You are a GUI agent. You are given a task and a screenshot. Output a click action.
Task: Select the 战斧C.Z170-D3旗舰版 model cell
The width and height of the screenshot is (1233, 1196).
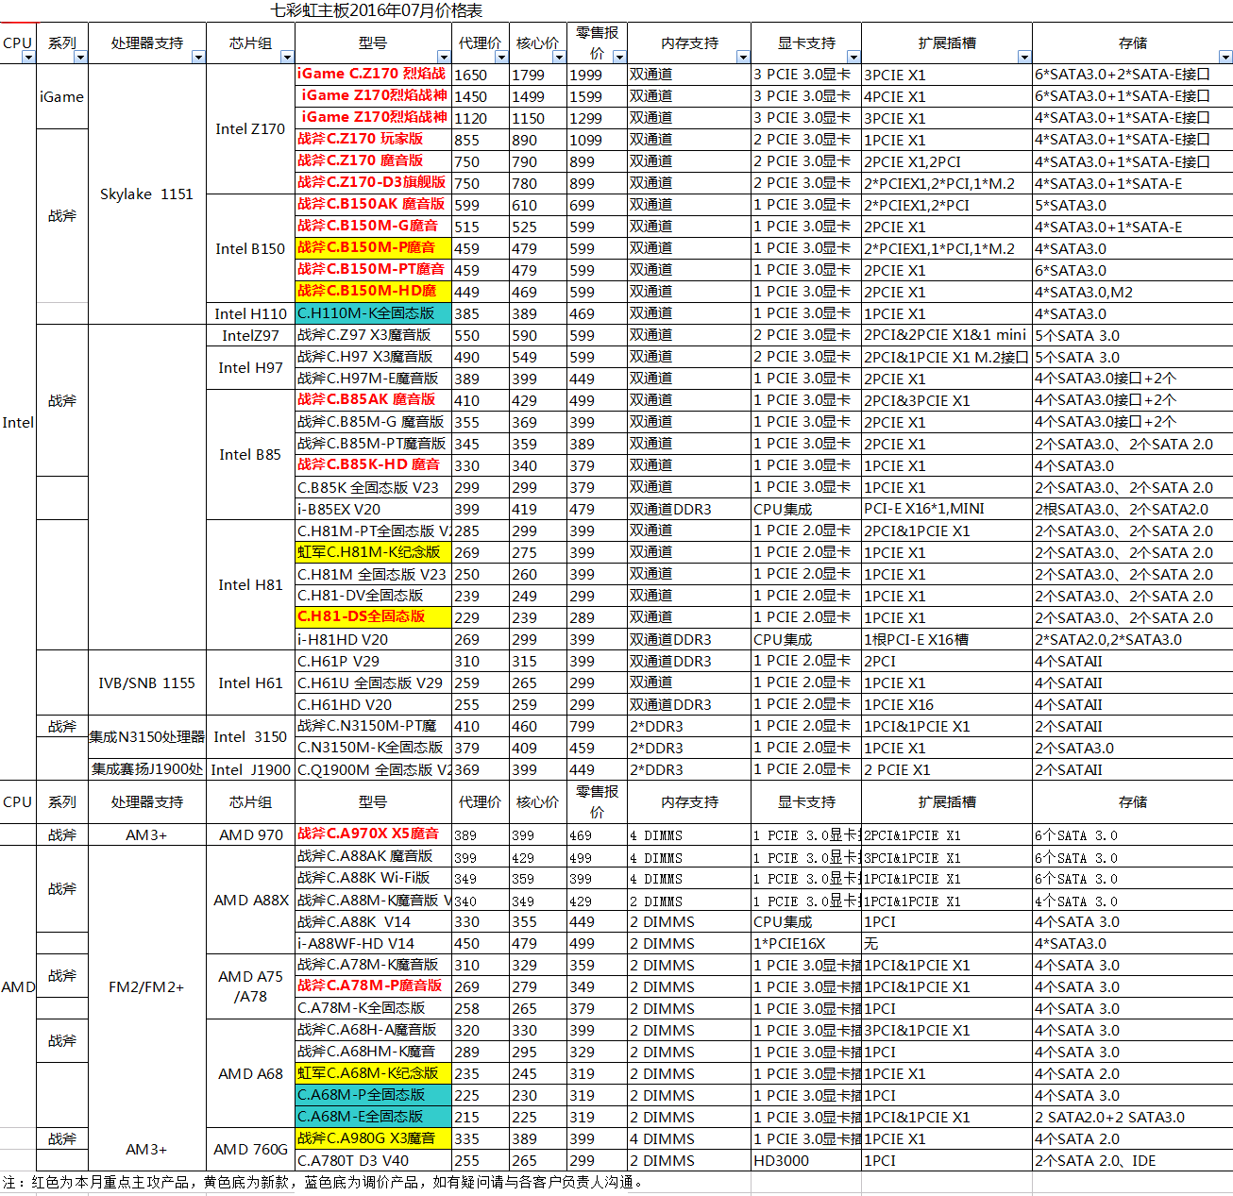click(373, 182)
